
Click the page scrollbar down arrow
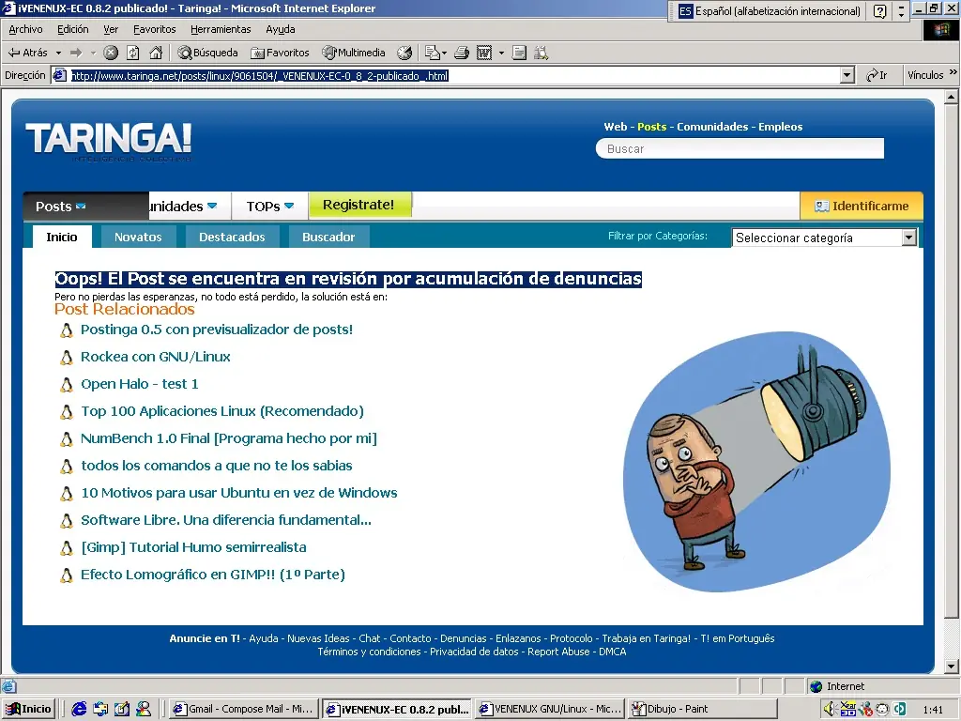[952, 667]
